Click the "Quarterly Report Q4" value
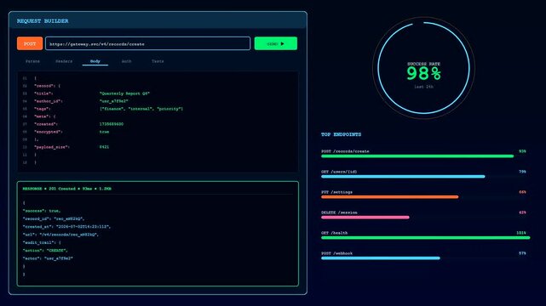This screenshot has height=306, width=546. click(124, 93)
